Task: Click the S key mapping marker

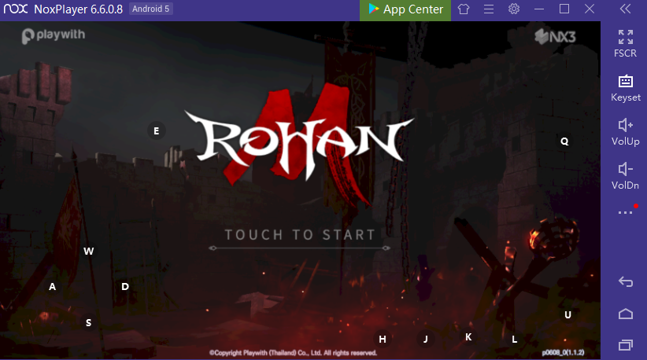Action: click(x=88, y=322)
